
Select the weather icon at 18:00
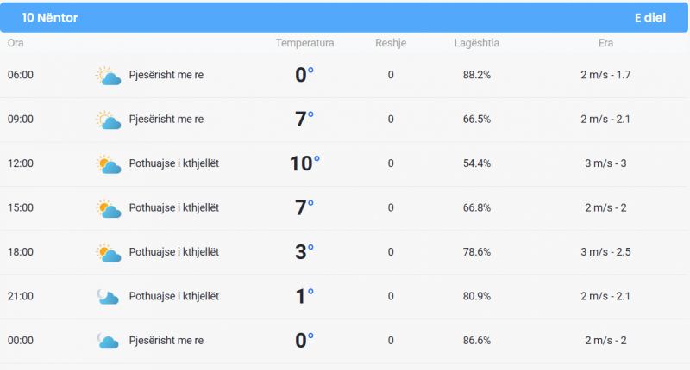point(108,253)
